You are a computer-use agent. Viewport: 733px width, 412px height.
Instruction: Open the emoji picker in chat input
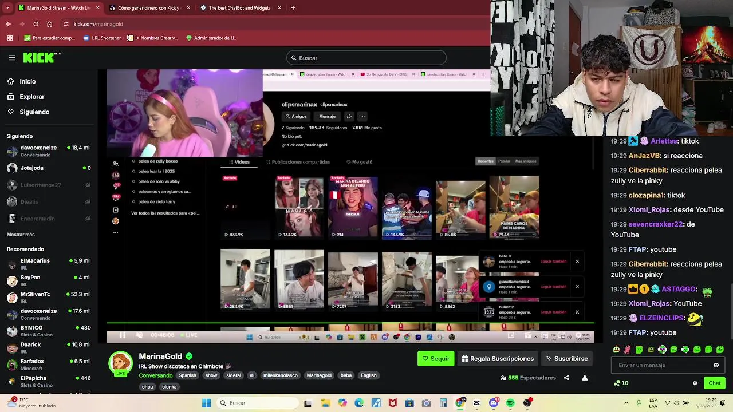click(x=716, y=365)
